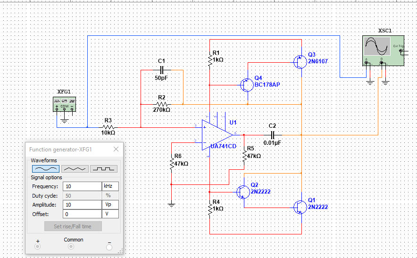Click the XSC1 oscilloscope instrument

tap(383, 50)
